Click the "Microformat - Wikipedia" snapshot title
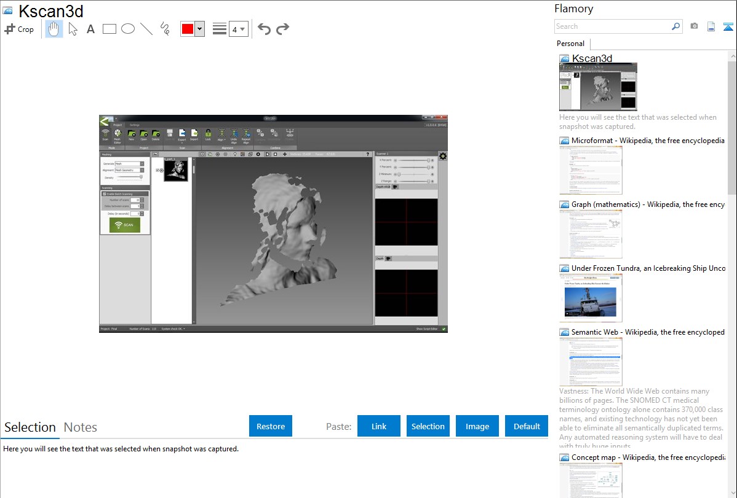Viewport: 737px width, 498px height. coord(648,141)
